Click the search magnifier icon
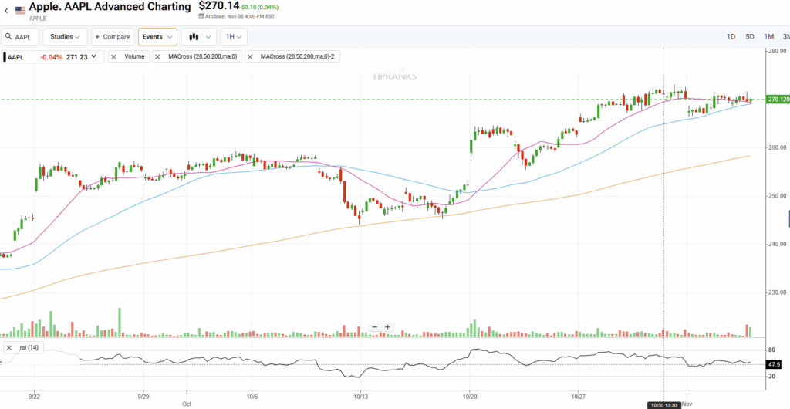The image size is (790, 409). point(8,37)
